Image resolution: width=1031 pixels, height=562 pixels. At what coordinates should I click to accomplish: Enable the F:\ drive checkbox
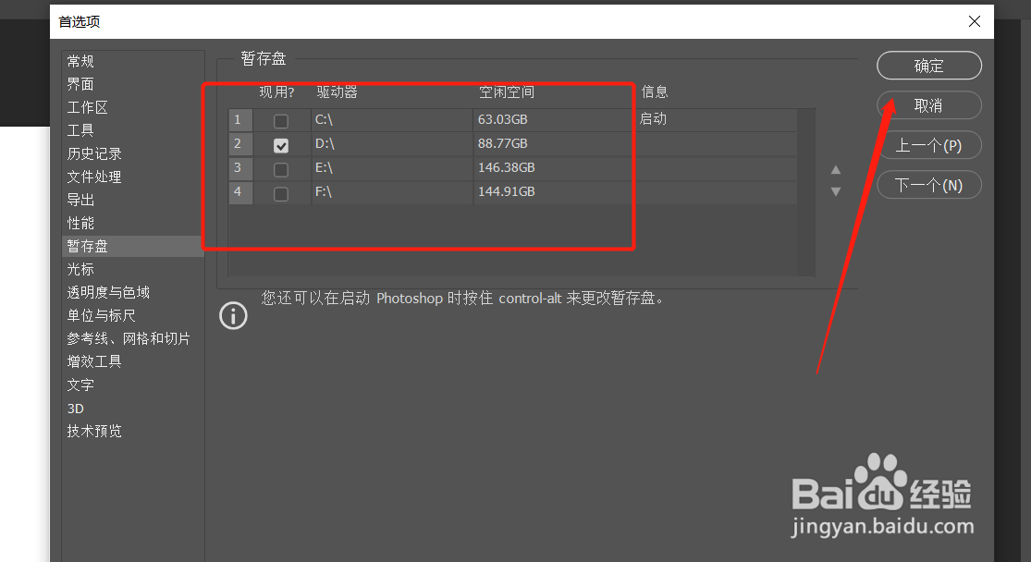click(x=281, y=194)
